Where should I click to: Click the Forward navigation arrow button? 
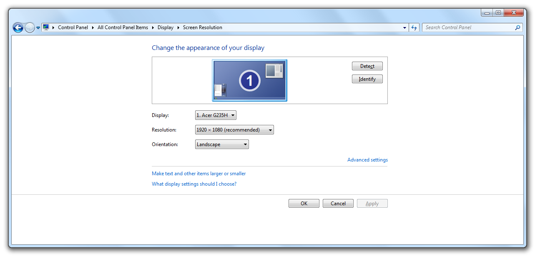coord(30,28)
